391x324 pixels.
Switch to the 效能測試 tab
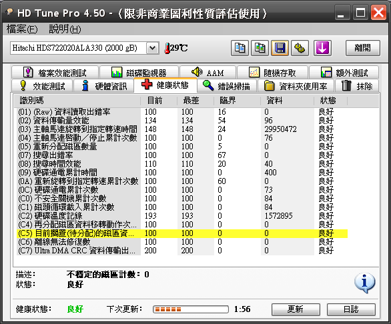(42, 86)
